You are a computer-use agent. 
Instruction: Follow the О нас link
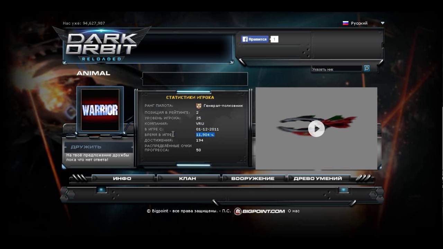(294, 211)
